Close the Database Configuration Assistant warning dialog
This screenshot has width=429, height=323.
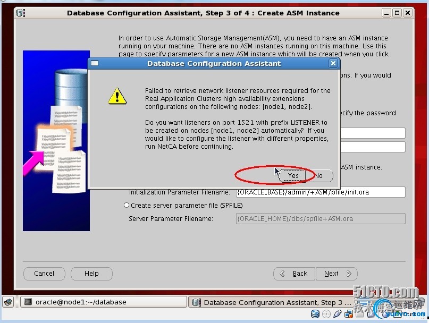point(333,63)
